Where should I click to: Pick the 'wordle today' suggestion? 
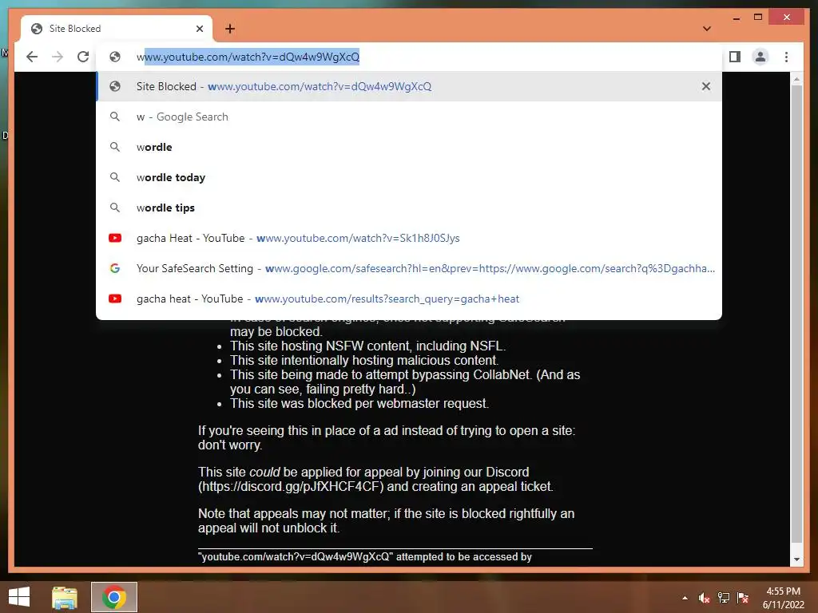409,177
